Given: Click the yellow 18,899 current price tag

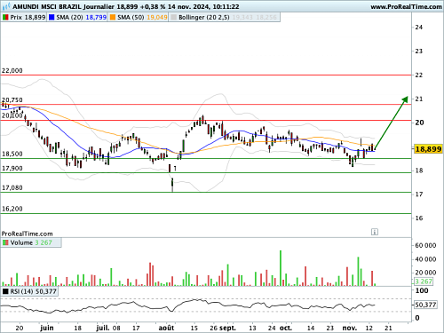Looking at the screenshot, I should click(x=428, y=149).
